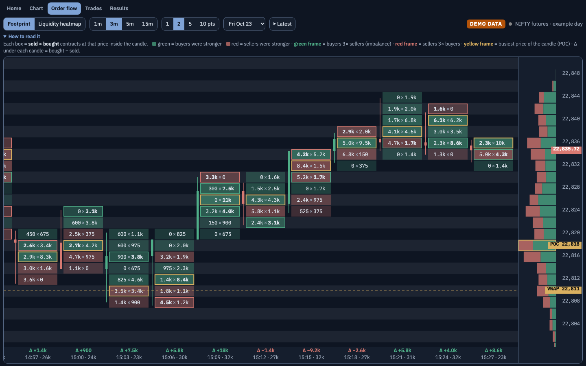Select footprint cell 4.5k × 1.2k
This screenshot has height=366, width=586.
[174, 303]
